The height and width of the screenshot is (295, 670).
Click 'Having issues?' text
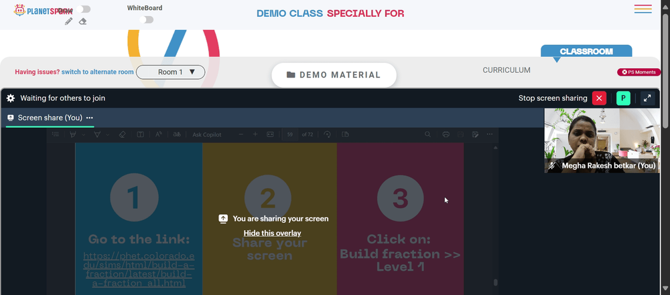point(38,72)
